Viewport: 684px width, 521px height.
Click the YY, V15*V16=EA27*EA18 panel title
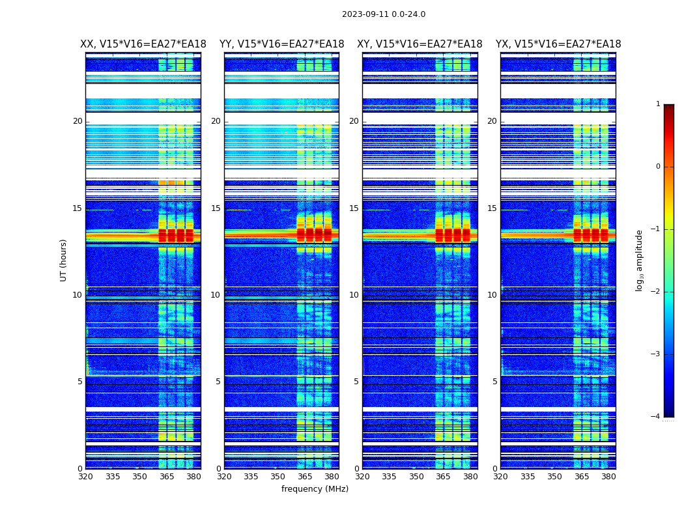pyautogui.click(x=282, y=44)
